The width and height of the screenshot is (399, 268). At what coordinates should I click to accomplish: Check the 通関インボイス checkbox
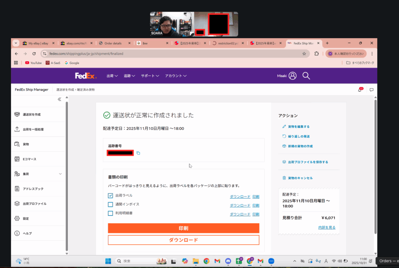pyautogui.click(x=111, y=204)
